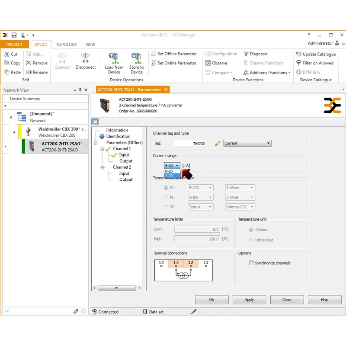Select the [Unnamed] Network row
Image resolution: width=346 pixels, height=346 pixels.
pos(51,117)
